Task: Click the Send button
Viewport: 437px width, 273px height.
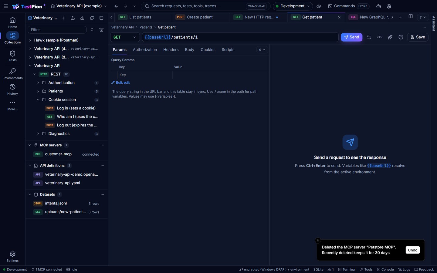Action: (351, 37)
